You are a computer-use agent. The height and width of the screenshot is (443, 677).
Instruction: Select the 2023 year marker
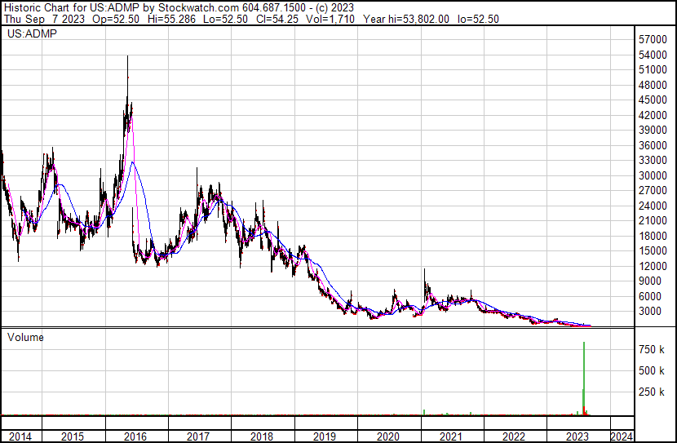pos(576,436)
